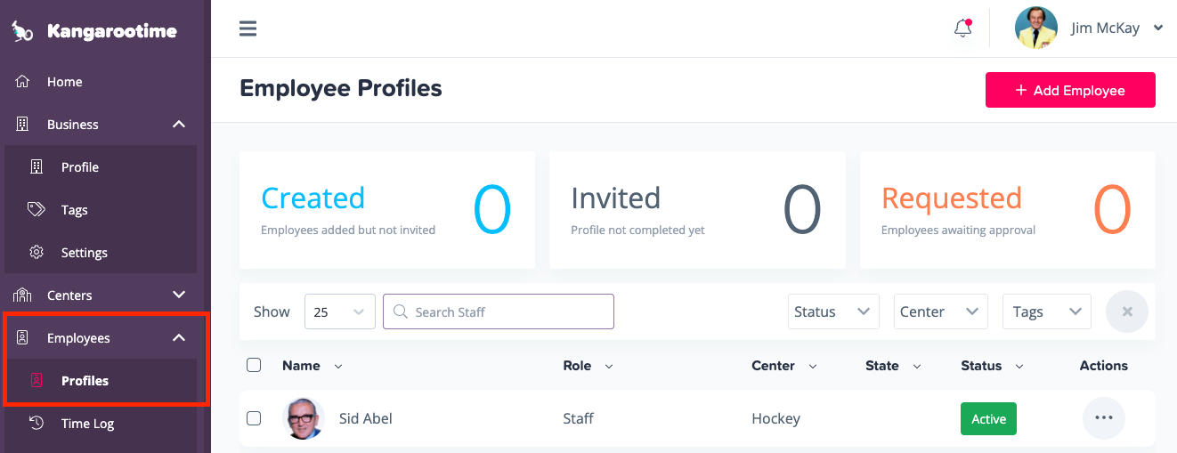Open the Center filter dropdown
Viewport: 1177px width, 453px height.
[x=940, y=311]
